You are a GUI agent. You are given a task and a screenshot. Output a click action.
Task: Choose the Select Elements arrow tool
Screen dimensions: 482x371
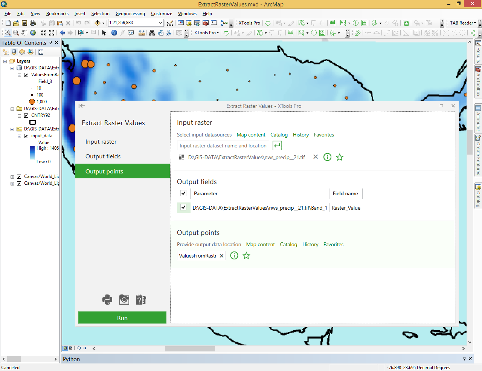pos(104,33)
